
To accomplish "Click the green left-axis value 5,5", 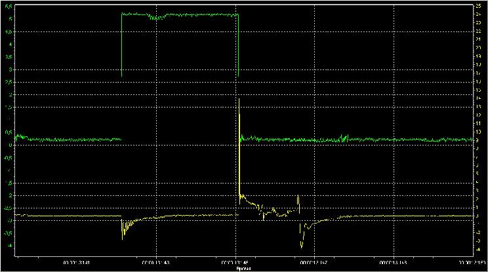I will coord(9,7).
